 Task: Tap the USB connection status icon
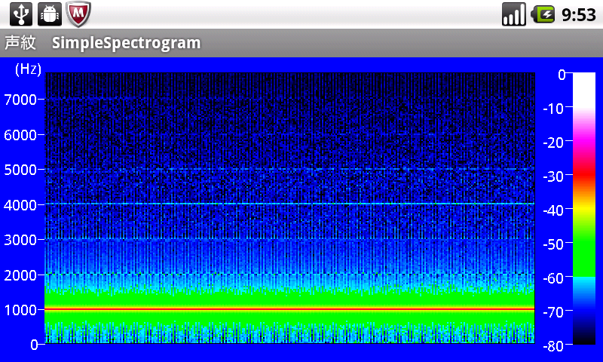point(21,14)
